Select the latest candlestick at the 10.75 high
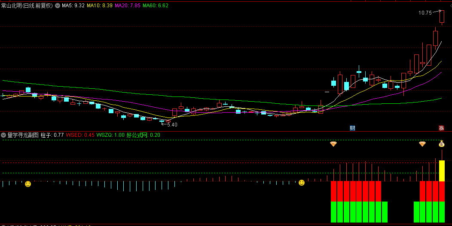The width and height of the screenshot is (452, 226). 442,17
